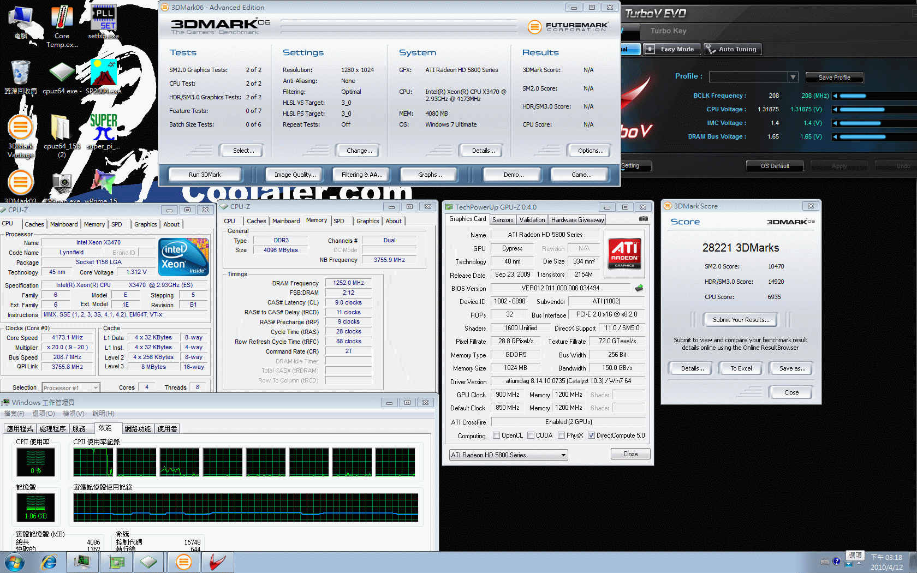Viewport: 917px width, 573px height.
Task: Click the DRAM Bus Voltage decrease arrow
Action: pyautogui.click(x=835, y=136)
